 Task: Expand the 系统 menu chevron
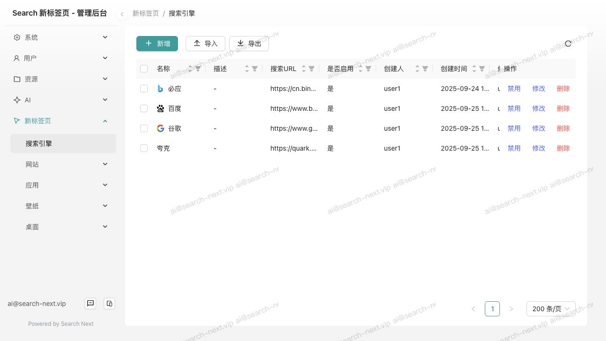pos(105,37)
